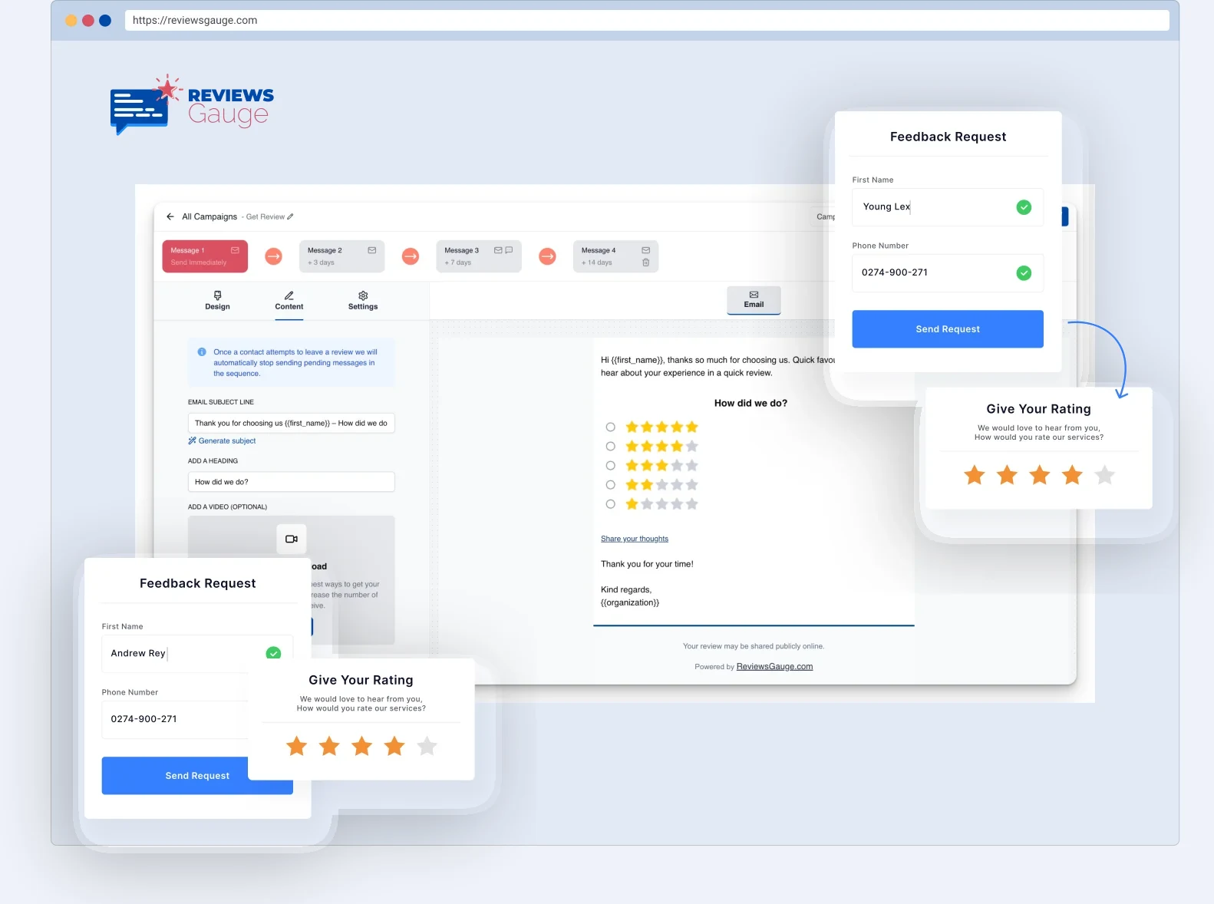1214x904 pixels.
Task: Click first star in top-right Give Your Rating card
Action: [x=975, y=475]
